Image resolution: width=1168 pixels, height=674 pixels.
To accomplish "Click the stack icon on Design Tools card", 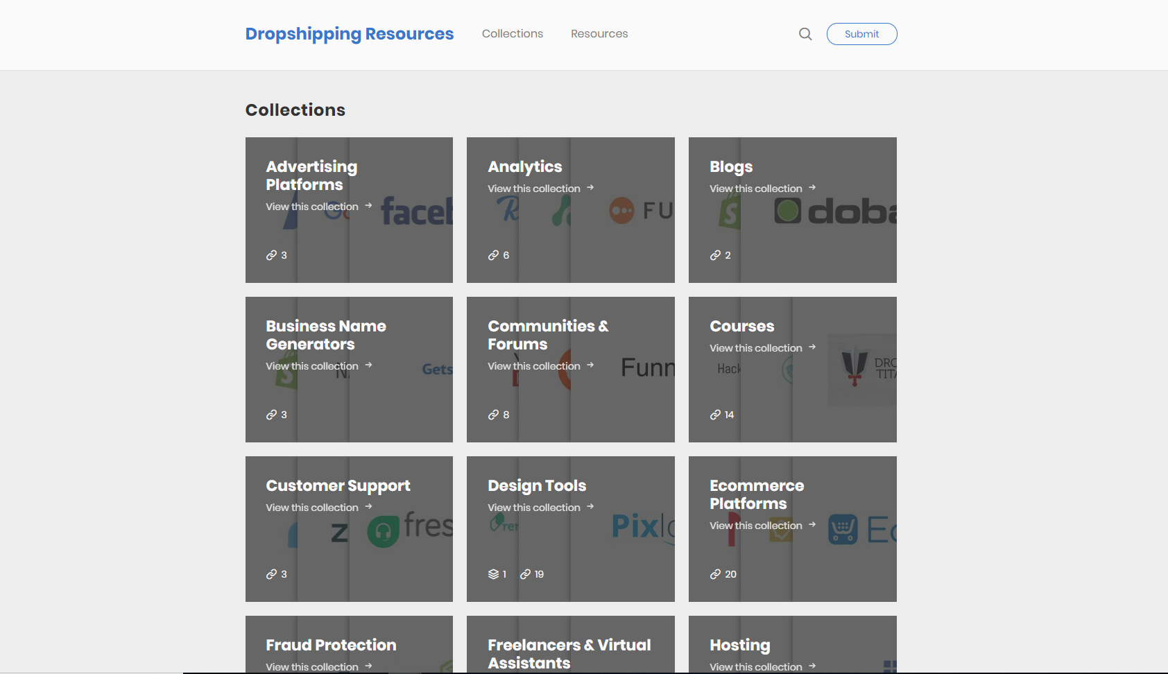I will [x=494, y=573].
